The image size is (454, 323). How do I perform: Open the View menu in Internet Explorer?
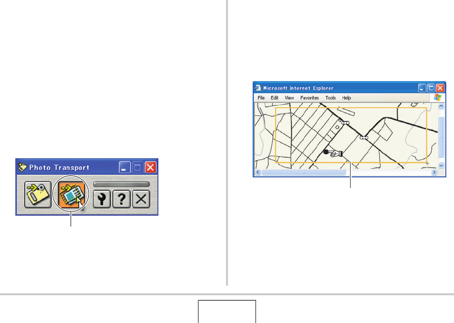pyautogui.click(x=289, y=98)
